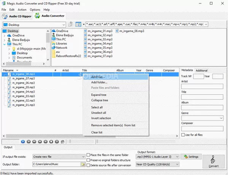Click the rewind playback button
Image resolution: width=228 pixels, height=175 pixels.
pyautogui.click(x=34, y=142)
